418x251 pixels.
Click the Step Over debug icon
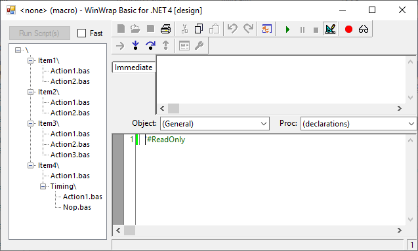tap(151, 45)
